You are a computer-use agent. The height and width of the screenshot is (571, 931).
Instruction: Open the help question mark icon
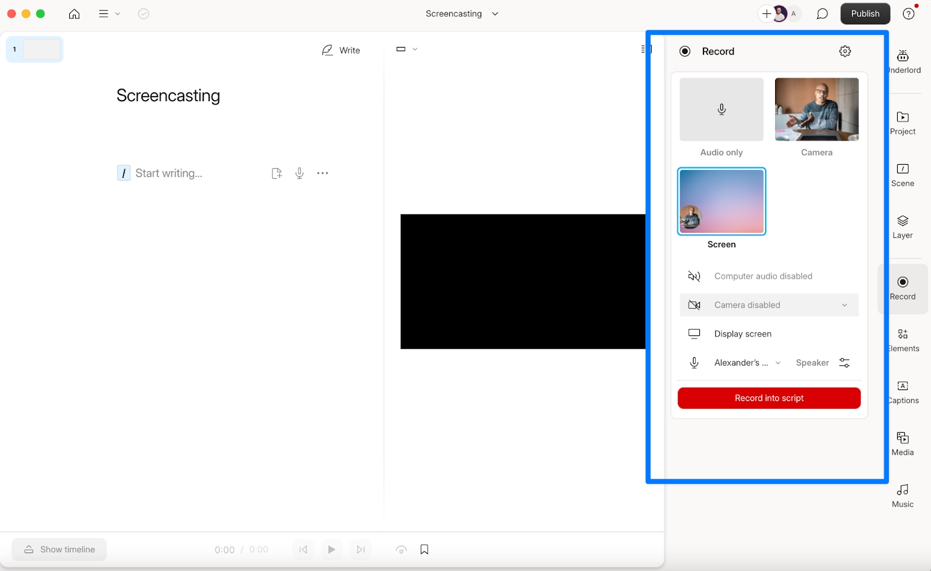908,14
